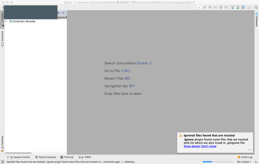Open Search Everywhere magnifier icon
The image size is (259, 164).
256,7
